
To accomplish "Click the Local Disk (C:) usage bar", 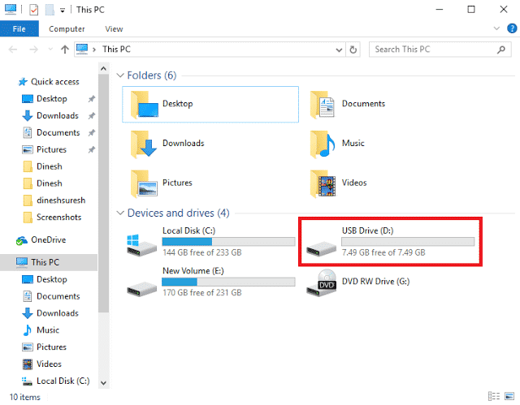I will (228, 242).
